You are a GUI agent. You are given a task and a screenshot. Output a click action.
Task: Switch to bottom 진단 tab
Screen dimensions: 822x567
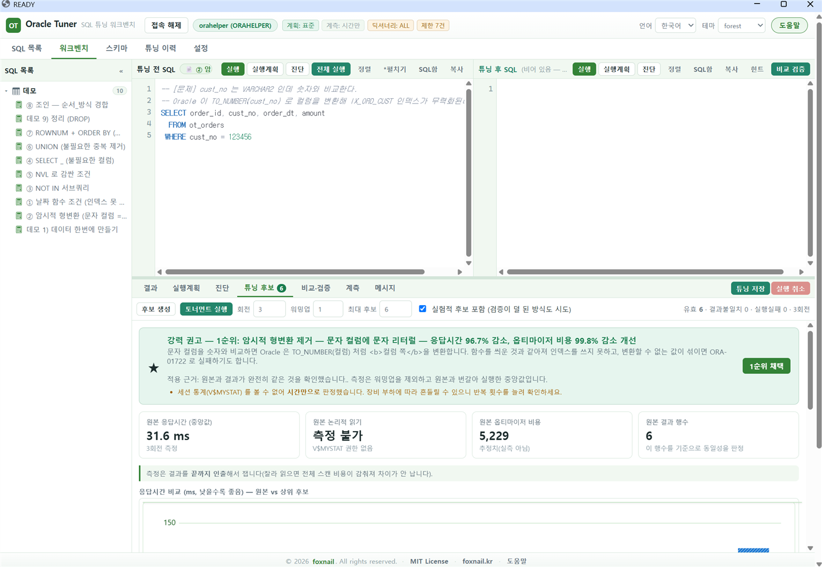(x=222, y=288)
